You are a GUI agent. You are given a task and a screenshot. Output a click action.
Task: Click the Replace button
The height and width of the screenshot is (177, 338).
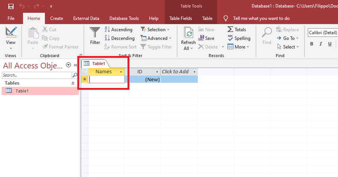[x=287, y=29]
